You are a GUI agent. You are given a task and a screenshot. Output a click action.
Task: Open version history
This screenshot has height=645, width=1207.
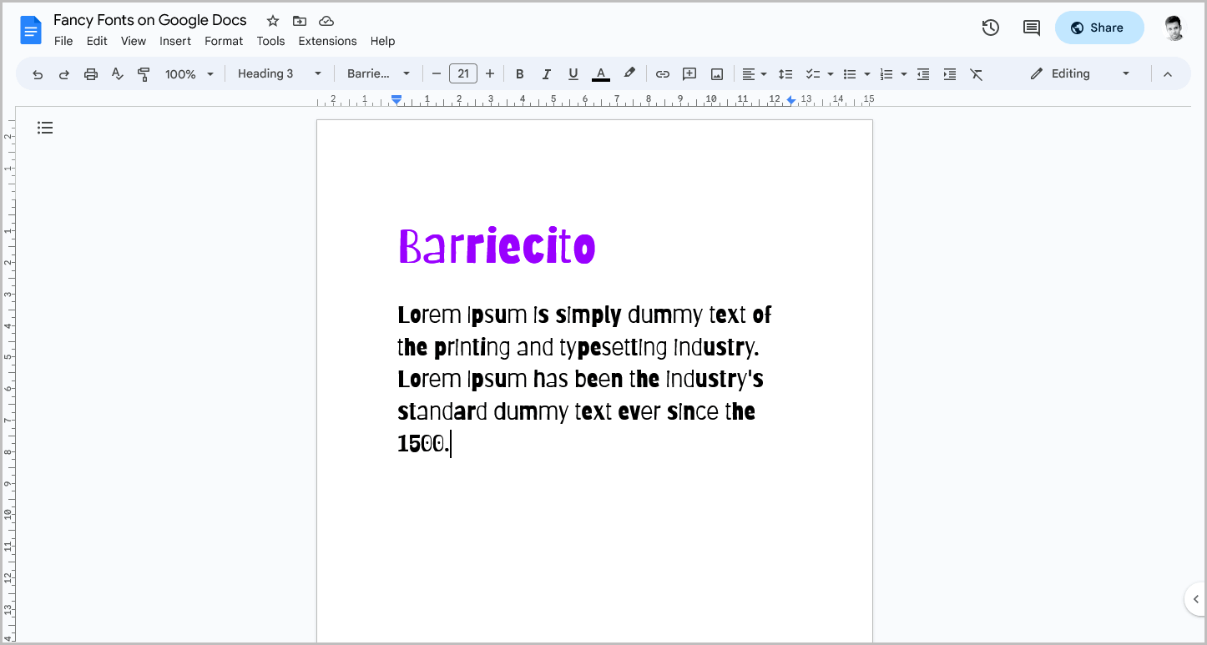[x=990, y=28]
